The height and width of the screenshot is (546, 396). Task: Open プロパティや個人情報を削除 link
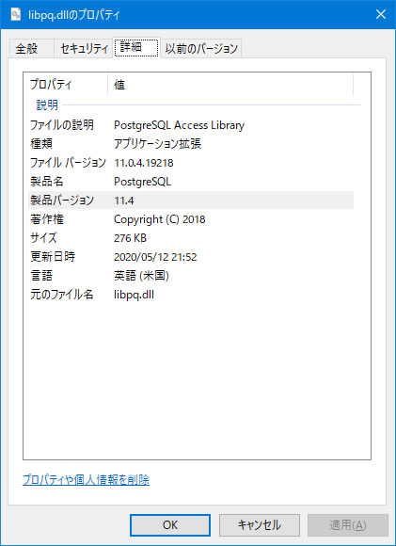coord(86,480)
